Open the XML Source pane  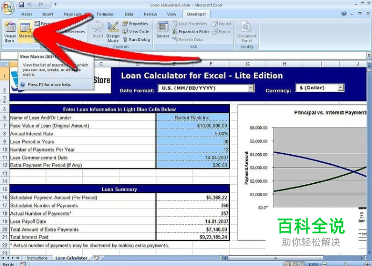tap(163, 30)
